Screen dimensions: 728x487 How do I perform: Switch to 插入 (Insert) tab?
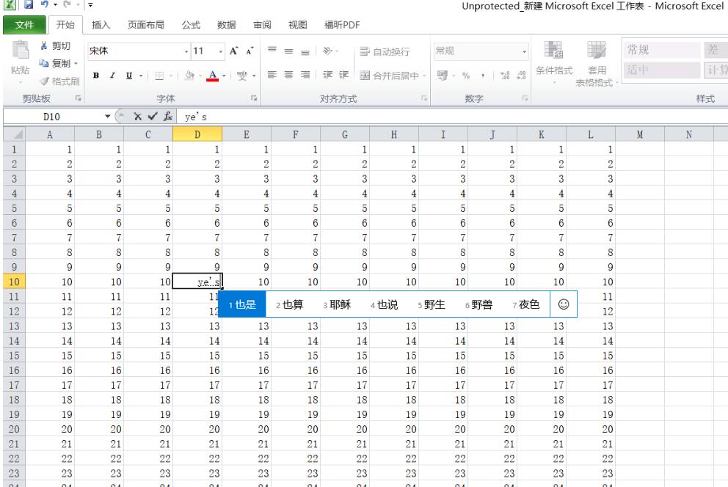tap(101, 25)
